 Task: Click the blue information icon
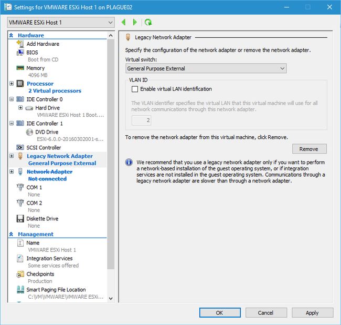pos(129,162)
